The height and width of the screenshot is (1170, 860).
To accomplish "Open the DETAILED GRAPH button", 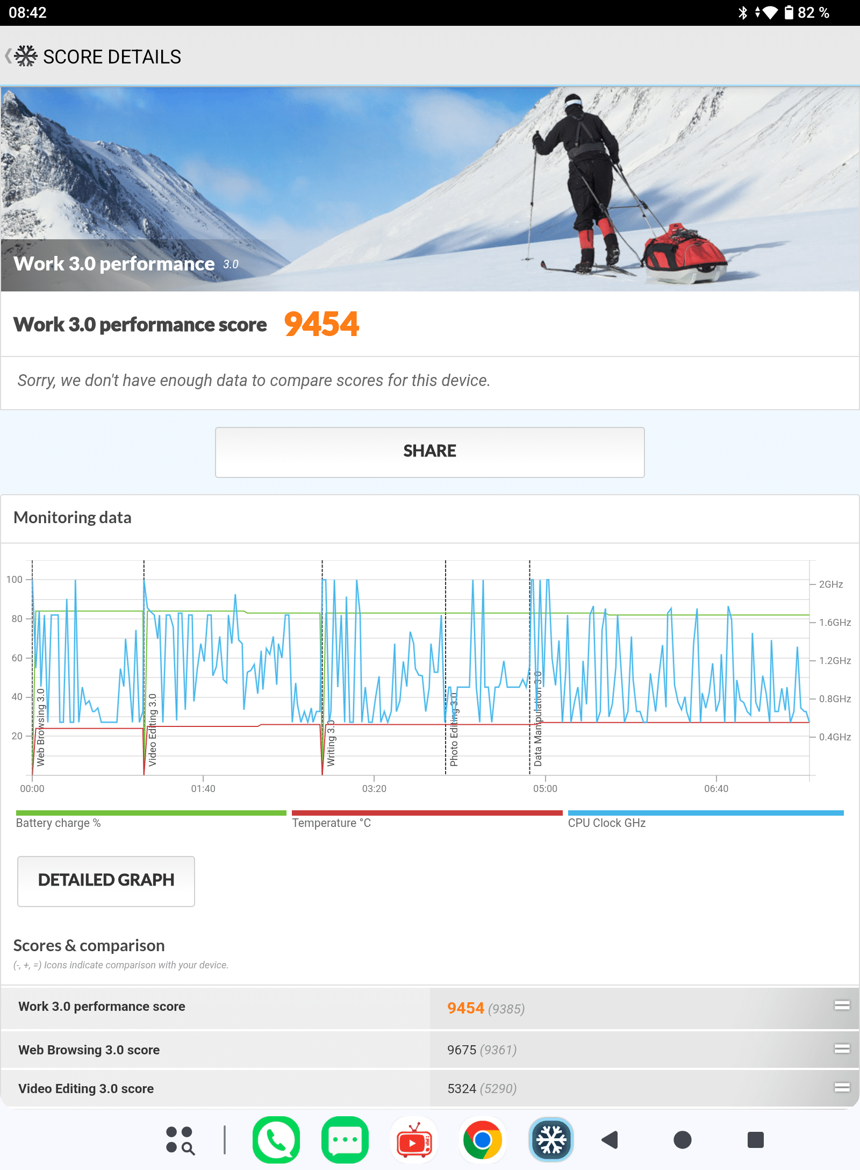I will coord(106,881).
